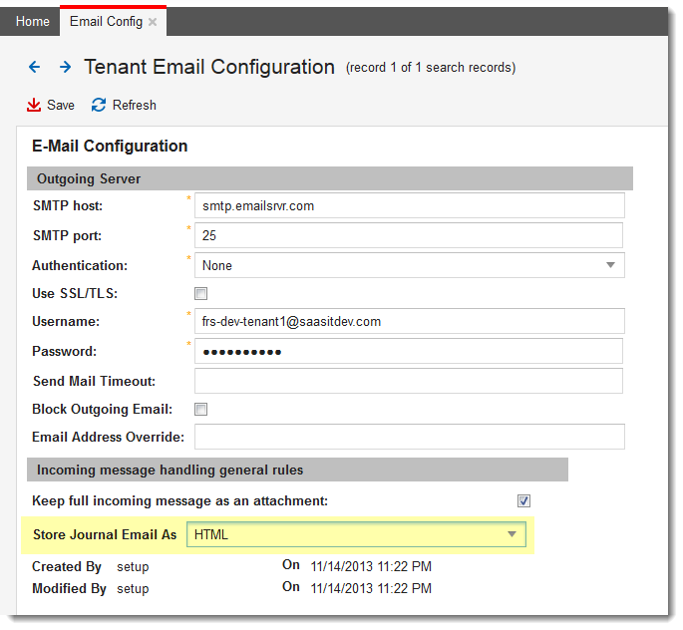Click the Password field
This screenshot has height=630, width=683.
(409, 351)
